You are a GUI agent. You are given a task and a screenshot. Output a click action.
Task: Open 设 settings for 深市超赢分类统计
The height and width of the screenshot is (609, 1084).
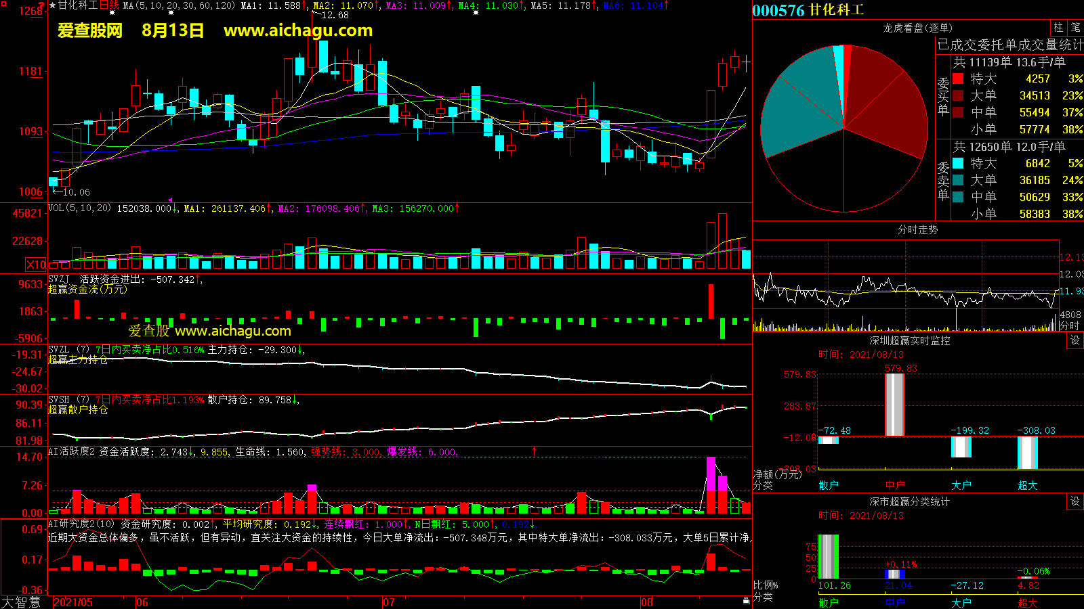[1075, 501]
